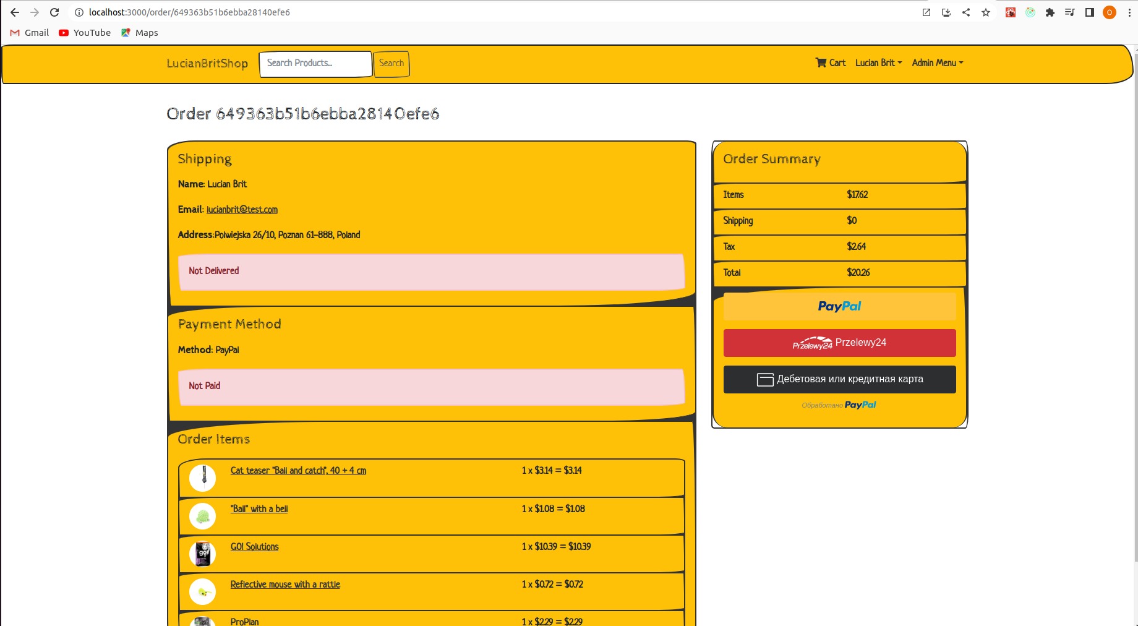This screenshot has height=626, width=1138.
Task: Toggle the browser side panel icon
Action: (1090, 12)
